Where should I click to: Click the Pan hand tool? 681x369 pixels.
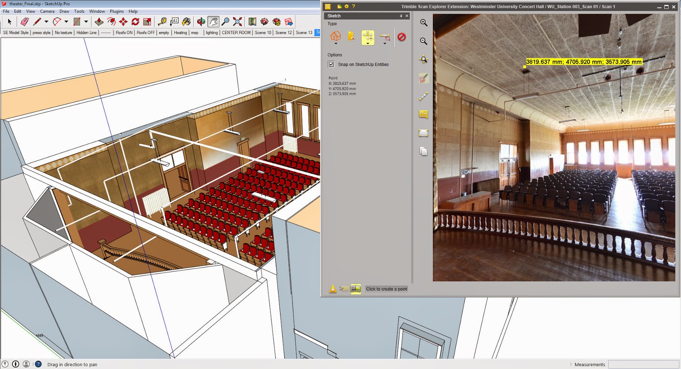tap(213, 22)
